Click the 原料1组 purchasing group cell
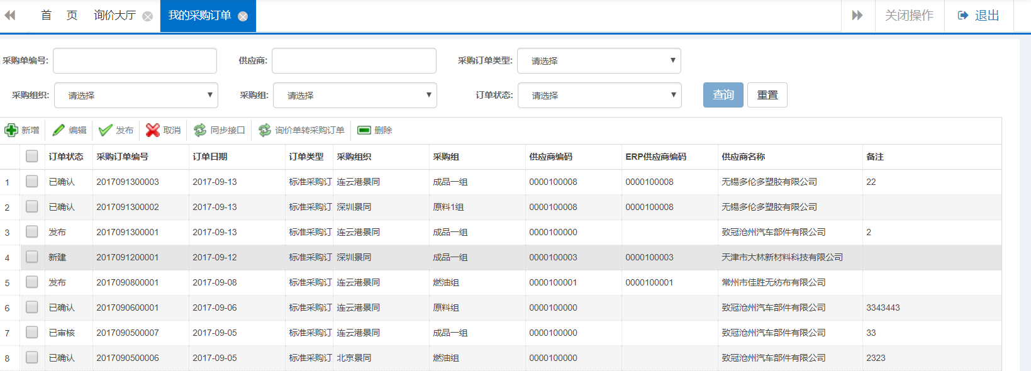1031x371 pixels. tap(449, 207)
